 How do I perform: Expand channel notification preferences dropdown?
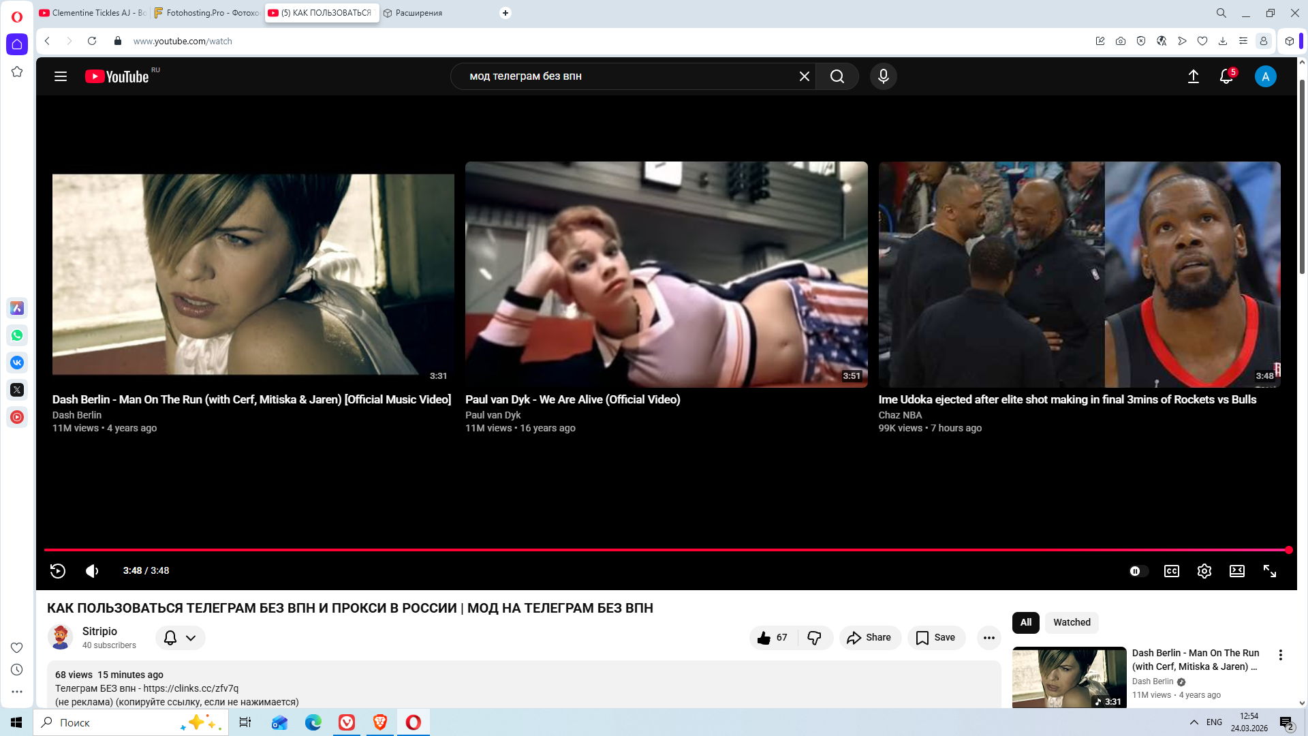191,638
